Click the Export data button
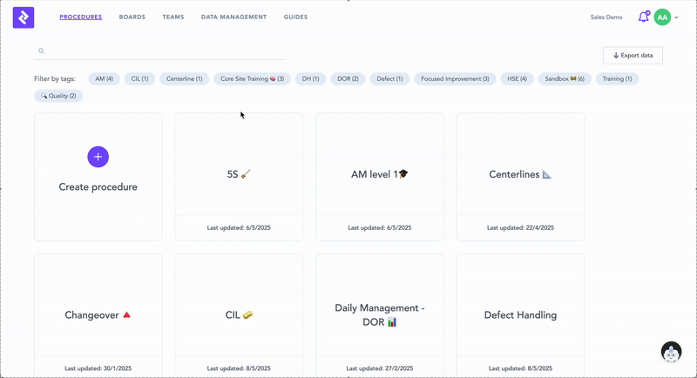This screenshot has width=697, height=378. [633, 56]
